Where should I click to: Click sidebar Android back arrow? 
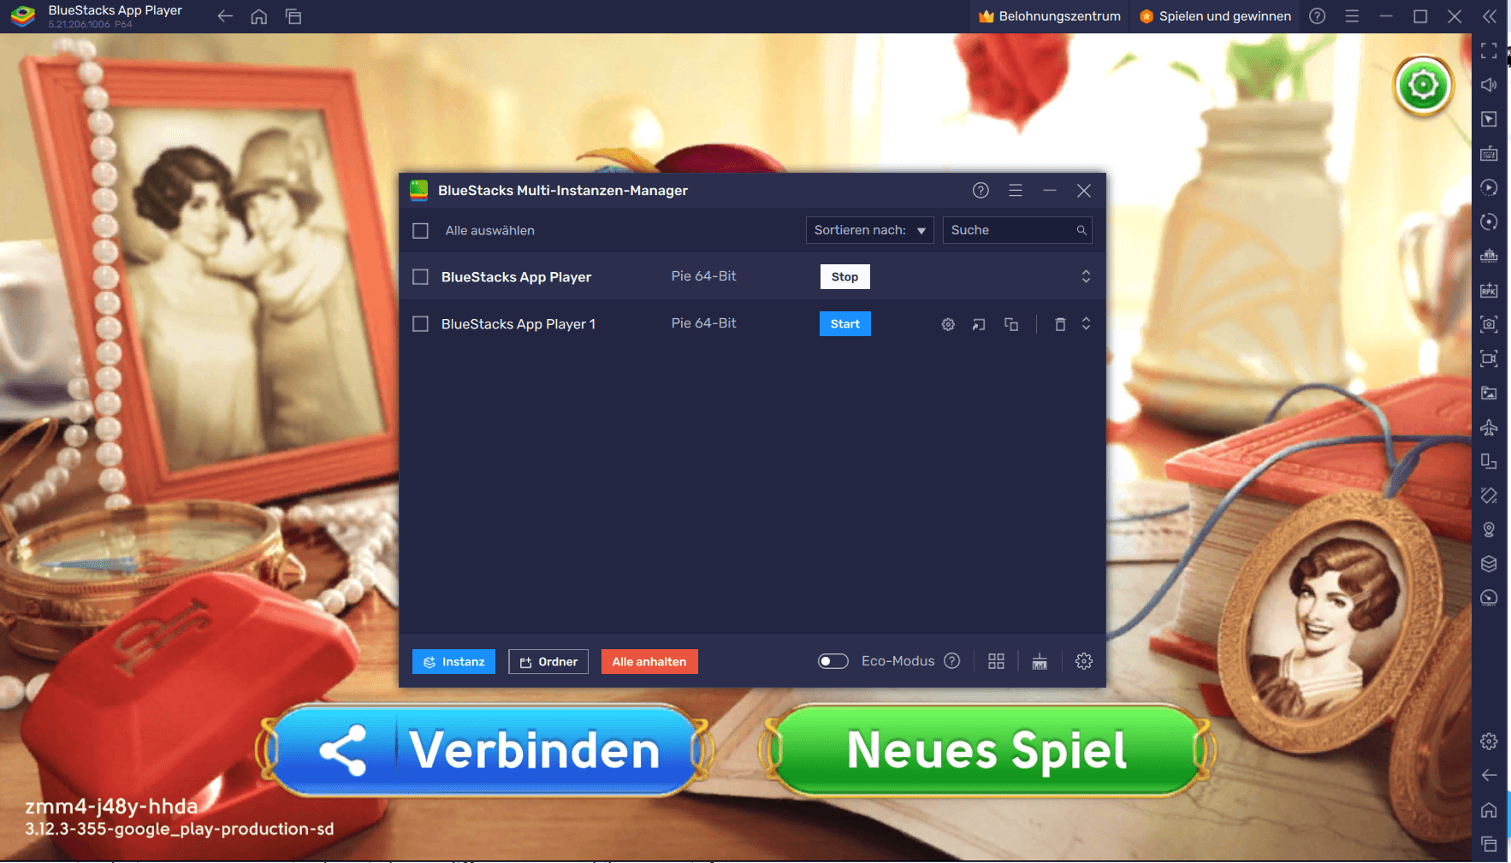[1489, 775]
